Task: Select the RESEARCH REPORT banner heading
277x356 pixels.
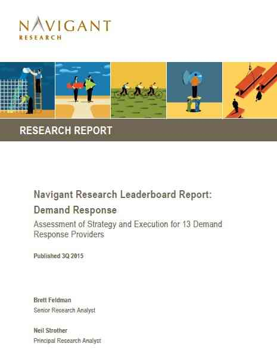Action: point(66,131)
